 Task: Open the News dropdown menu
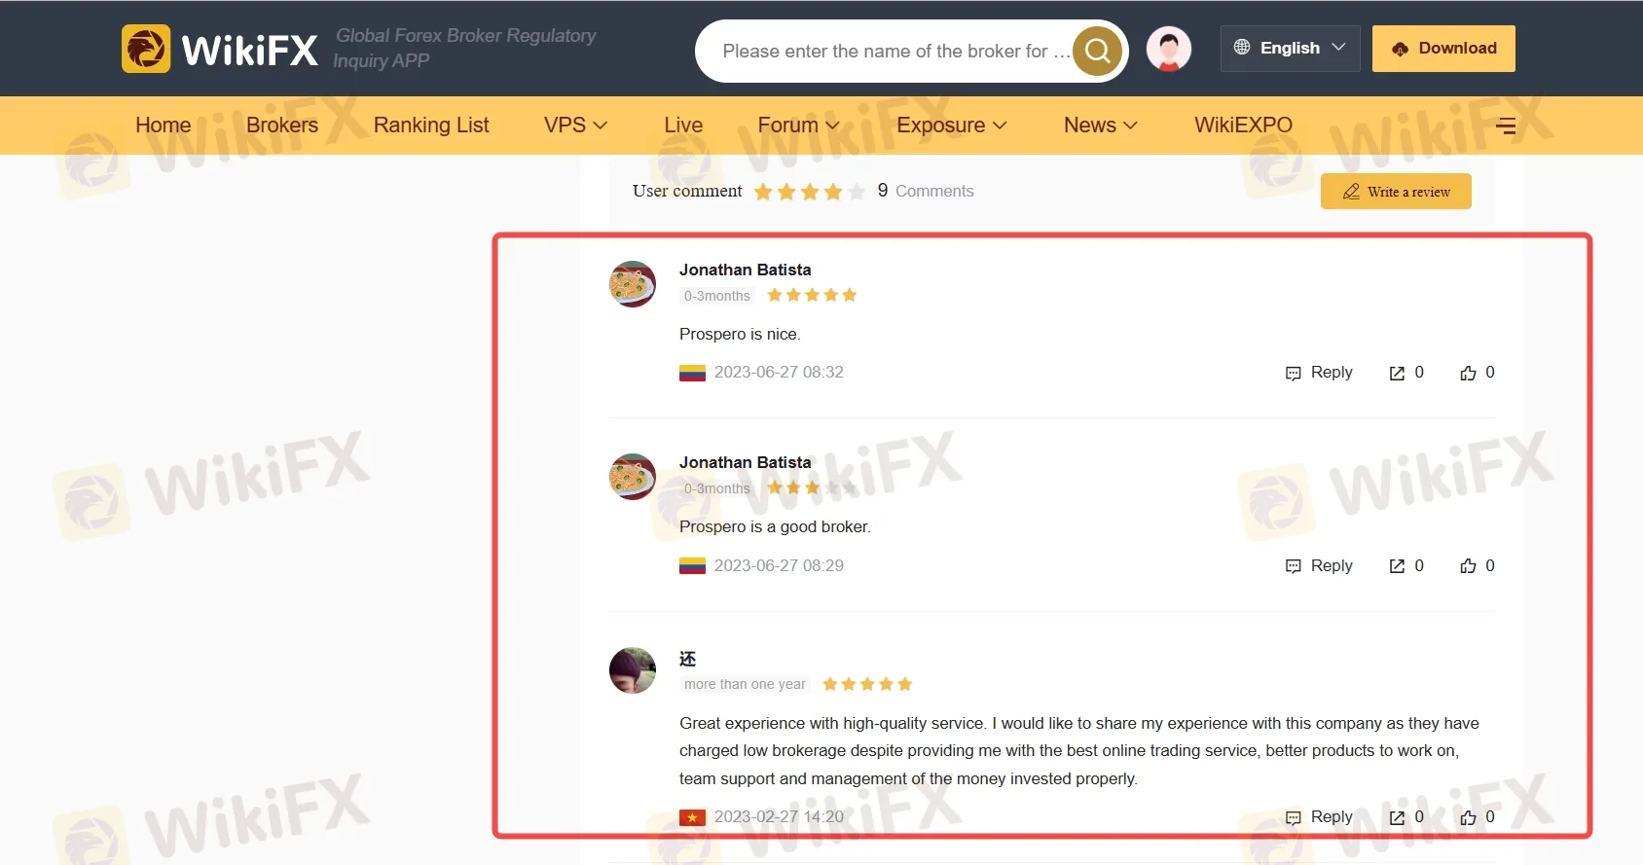pyautogui.click(x=1100, y=126)
